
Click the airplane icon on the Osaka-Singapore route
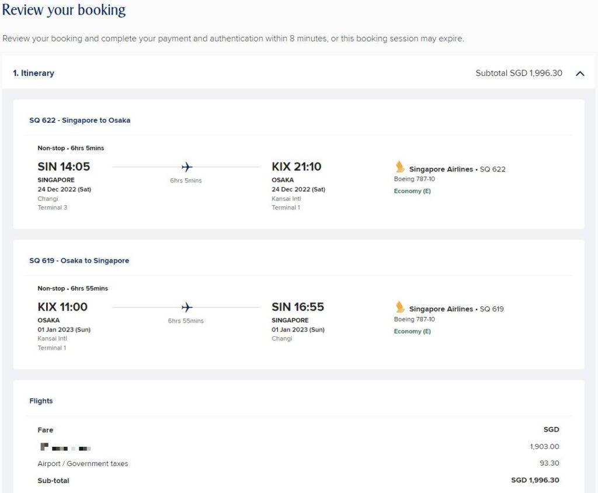click(x=186, y=306)
